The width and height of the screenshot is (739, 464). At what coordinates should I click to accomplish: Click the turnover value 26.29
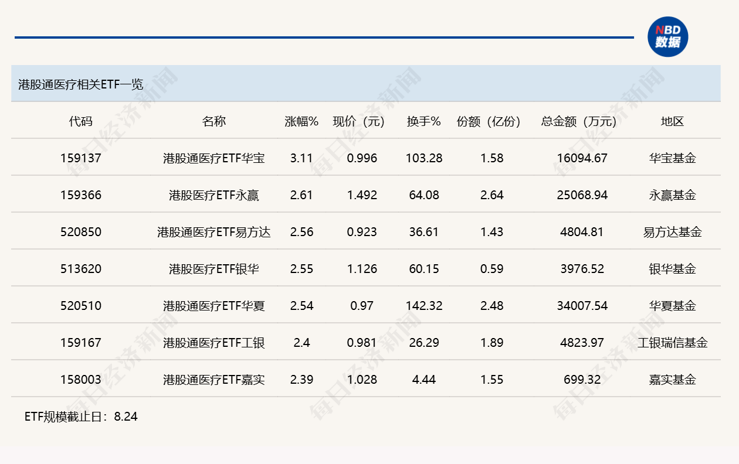[x=424, y=343]
